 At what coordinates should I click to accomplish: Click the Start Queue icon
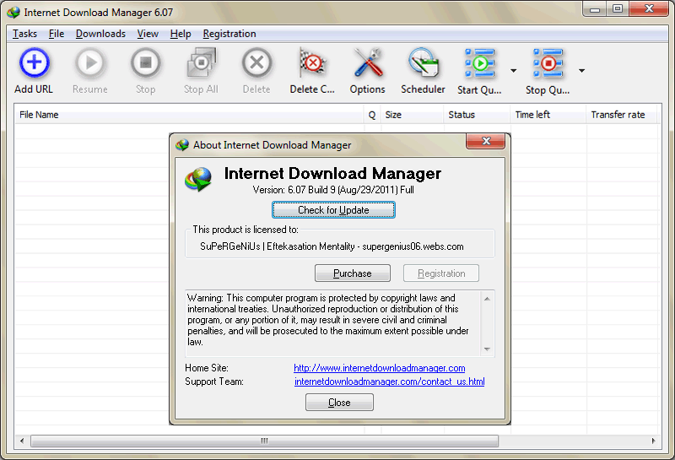(x=479, y=63)
